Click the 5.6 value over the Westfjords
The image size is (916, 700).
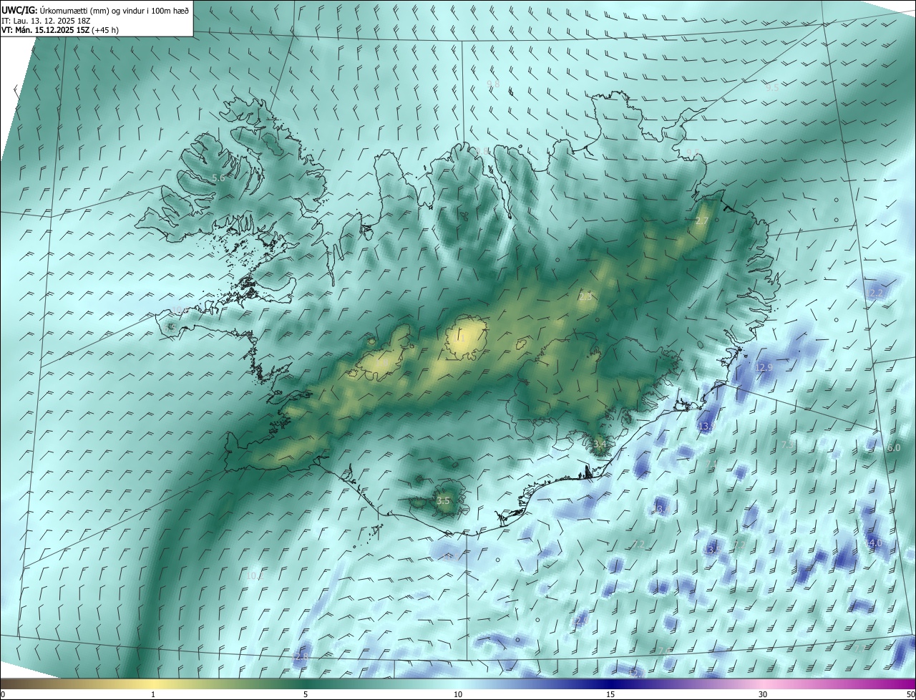(218, 178)
